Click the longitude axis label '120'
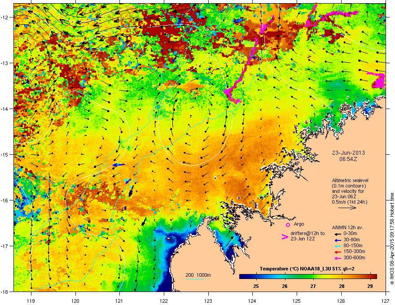The height and width of the screenshot is (305, 395). [75, 301]
